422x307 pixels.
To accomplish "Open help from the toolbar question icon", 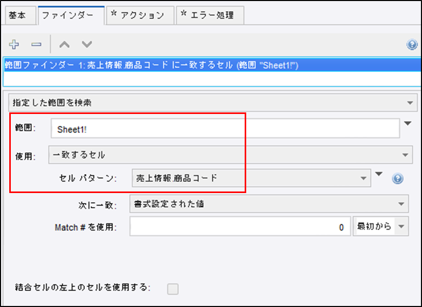I will 412,44.
